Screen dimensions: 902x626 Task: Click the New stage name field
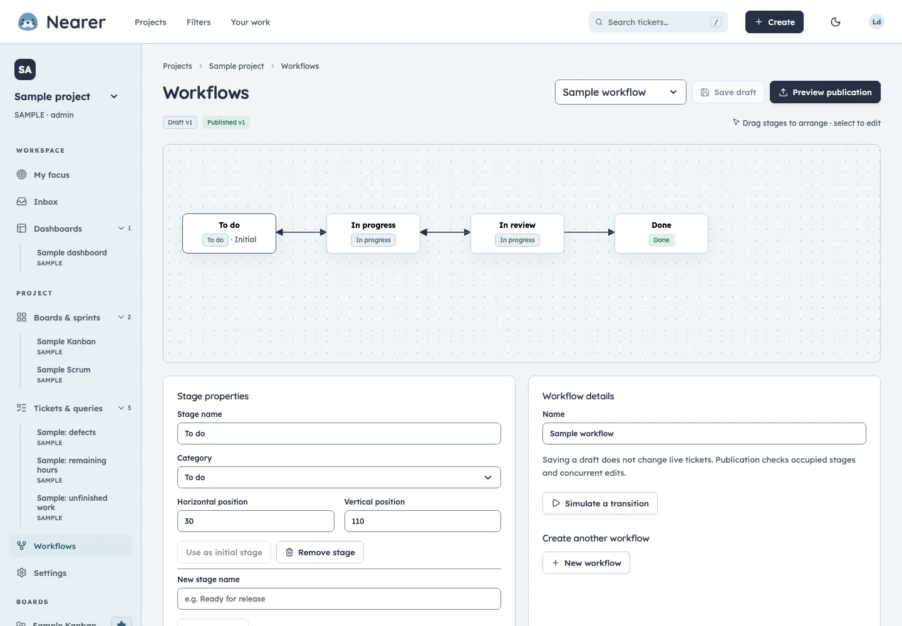point(339,598)
